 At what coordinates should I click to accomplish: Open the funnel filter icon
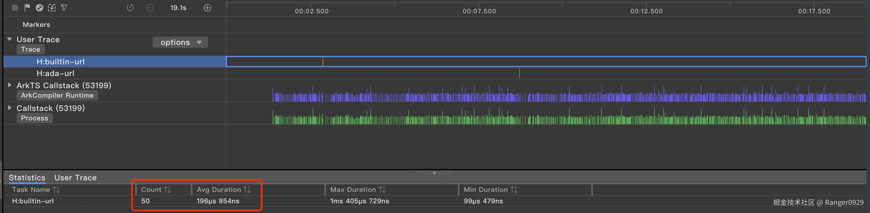click(x=64, y=8)
